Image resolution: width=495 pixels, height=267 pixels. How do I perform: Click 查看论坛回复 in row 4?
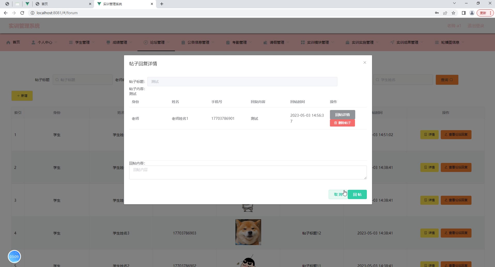pyautogui.click(x=456, y=233)
